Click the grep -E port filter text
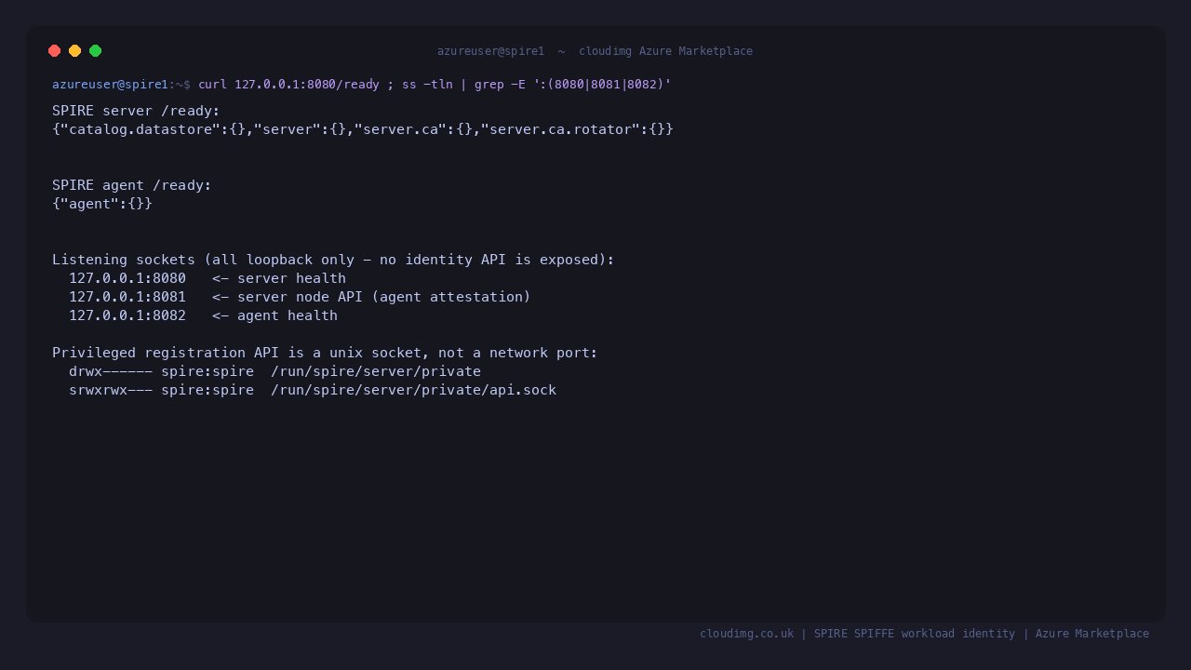 pos(572,85)
